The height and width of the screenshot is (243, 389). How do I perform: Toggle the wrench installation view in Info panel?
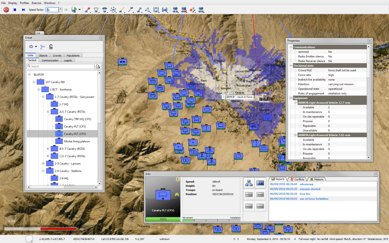(x=260, y=194)
